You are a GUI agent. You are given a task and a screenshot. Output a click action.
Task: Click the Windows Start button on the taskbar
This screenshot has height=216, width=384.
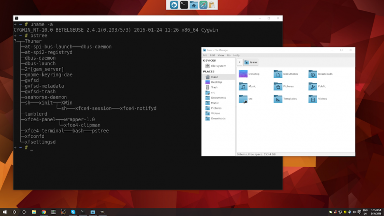coord(5,212)
